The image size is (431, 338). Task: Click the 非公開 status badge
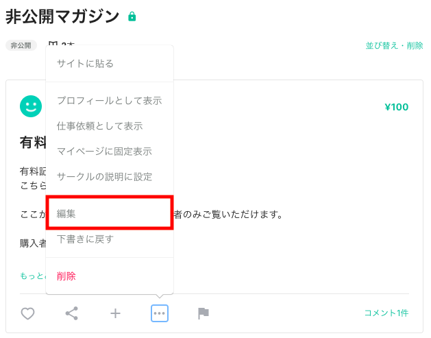[x=21, y=46]
